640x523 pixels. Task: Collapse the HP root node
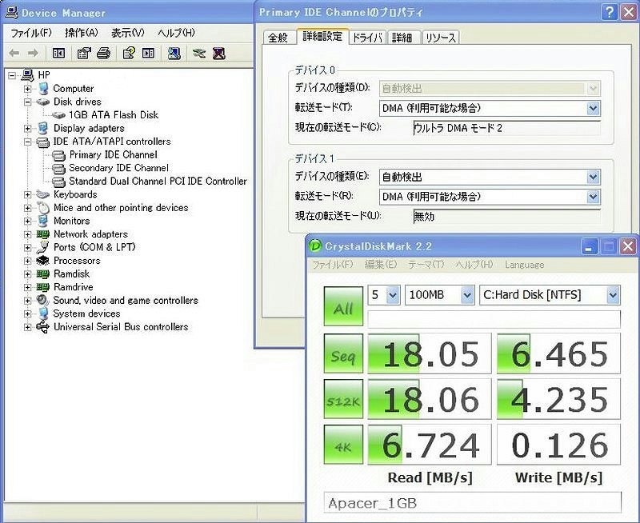(x=12, y=75)
